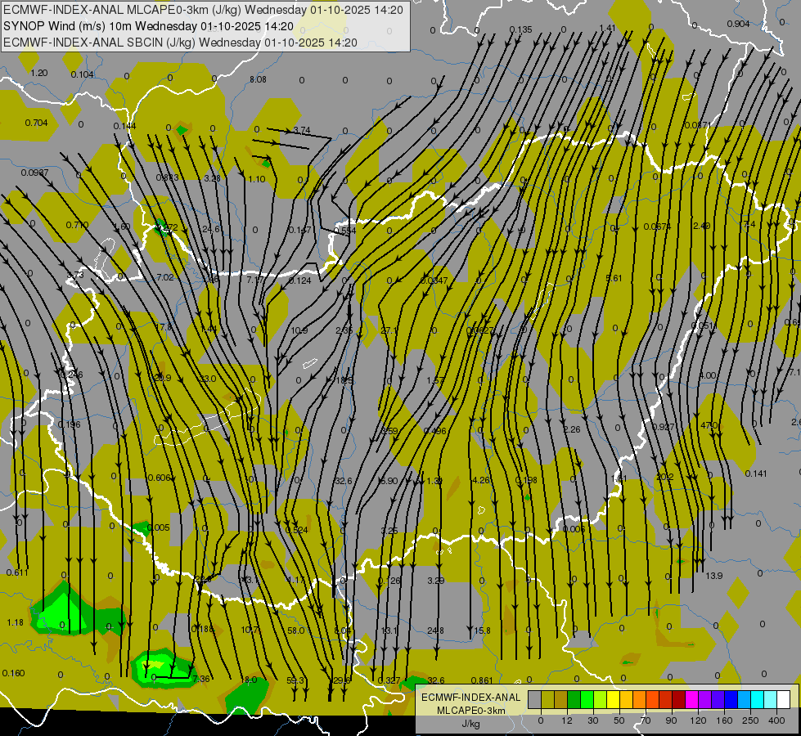Click the legend tick label 160
The height and width of the screenshot is (736, 801).
coord(724,720)
